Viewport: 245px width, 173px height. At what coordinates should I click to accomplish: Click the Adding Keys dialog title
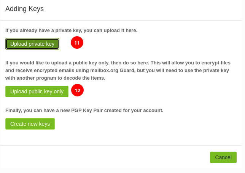[24, 9]
